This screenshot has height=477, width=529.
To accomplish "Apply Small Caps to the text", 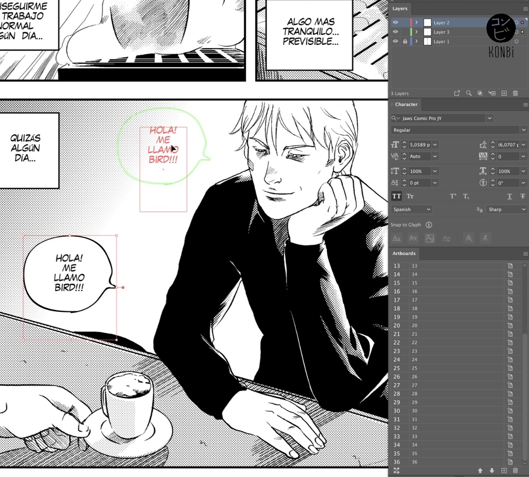I will pos(410,196).
